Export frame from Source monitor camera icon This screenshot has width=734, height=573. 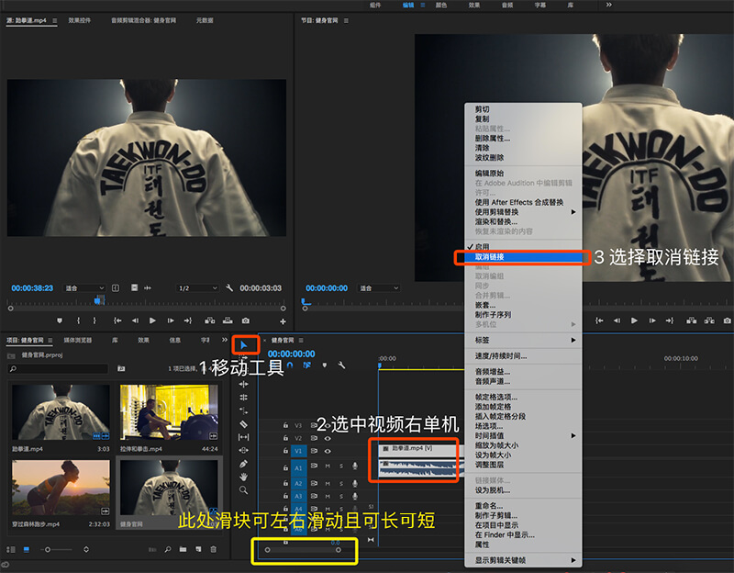[x=245, y=320]
